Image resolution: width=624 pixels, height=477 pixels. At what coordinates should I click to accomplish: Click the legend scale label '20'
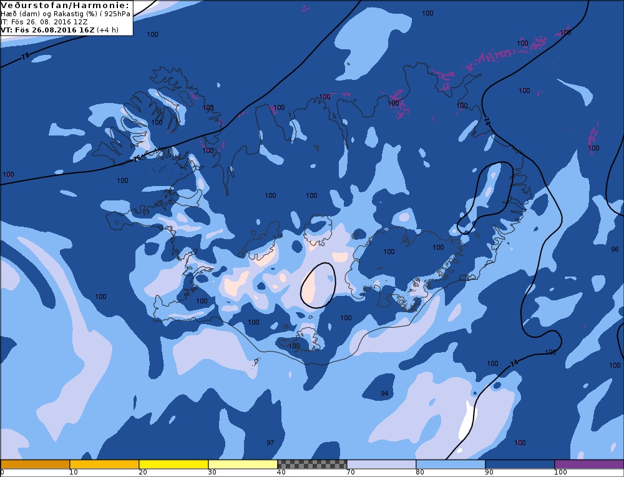(x=143, y=472)
